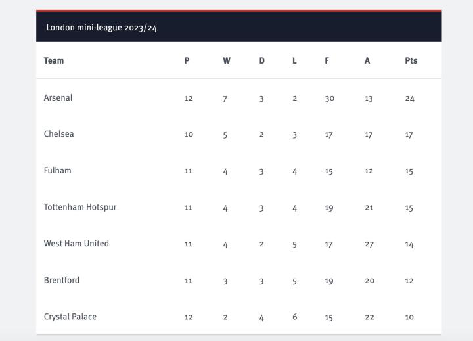Click the D (draws) column header

tap(261, 60)
